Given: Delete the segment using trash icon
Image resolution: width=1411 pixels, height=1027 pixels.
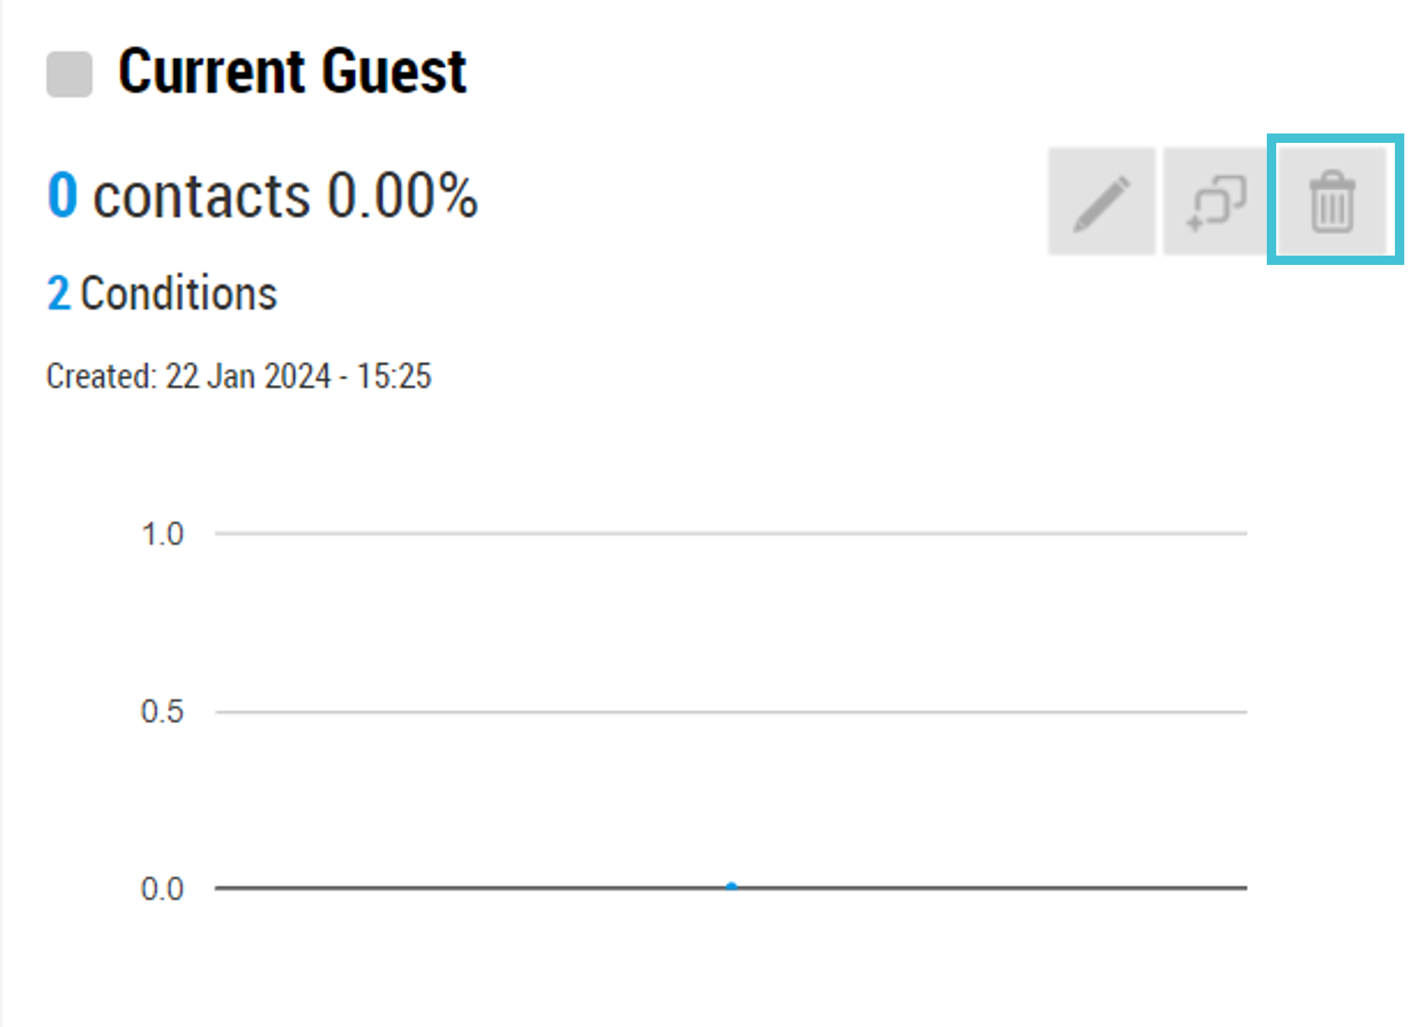Looking at the screenshot, I should [1332, 201].
